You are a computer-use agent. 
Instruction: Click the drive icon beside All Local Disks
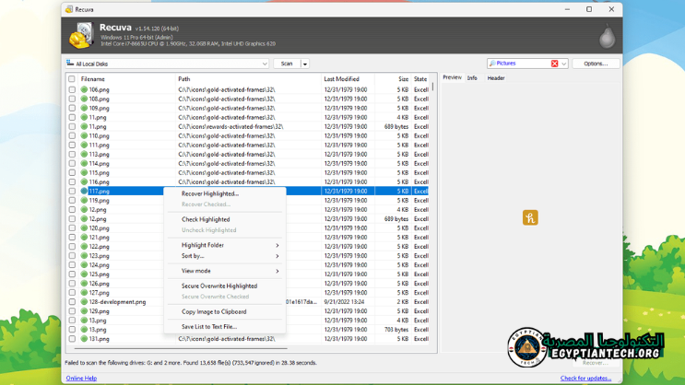(x=69, y=64)
